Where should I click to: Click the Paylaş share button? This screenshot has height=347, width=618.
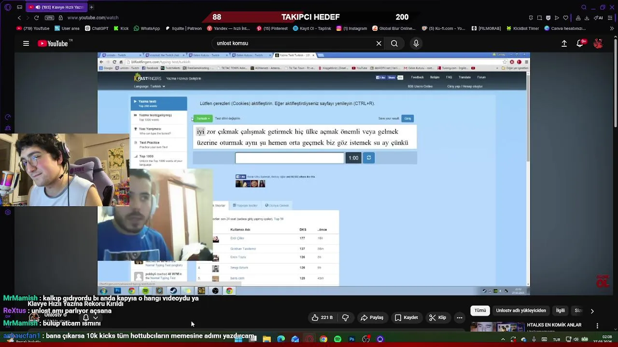(372, 318)
